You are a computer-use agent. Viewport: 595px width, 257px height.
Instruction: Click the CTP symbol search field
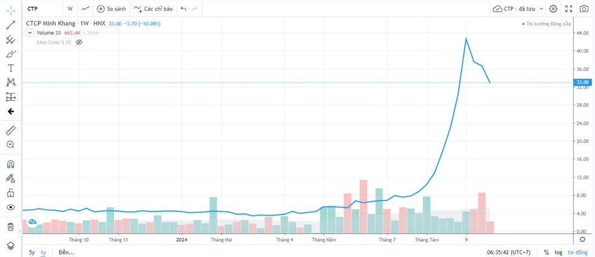[x=42, y=9]
